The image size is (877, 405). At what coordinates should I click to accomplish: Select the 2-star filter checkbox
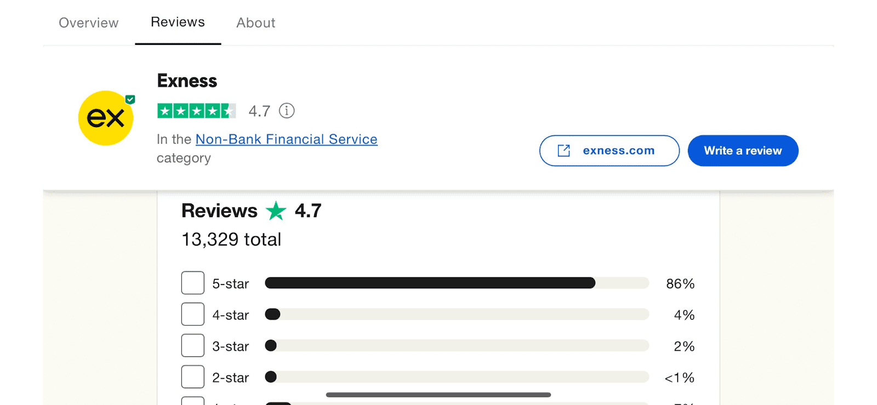click(x=192, y=377)
